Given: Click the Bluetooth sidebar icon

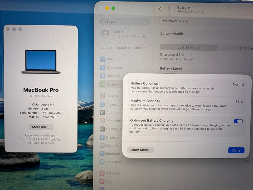Looking at the screenshot, I should pos(103,67).
